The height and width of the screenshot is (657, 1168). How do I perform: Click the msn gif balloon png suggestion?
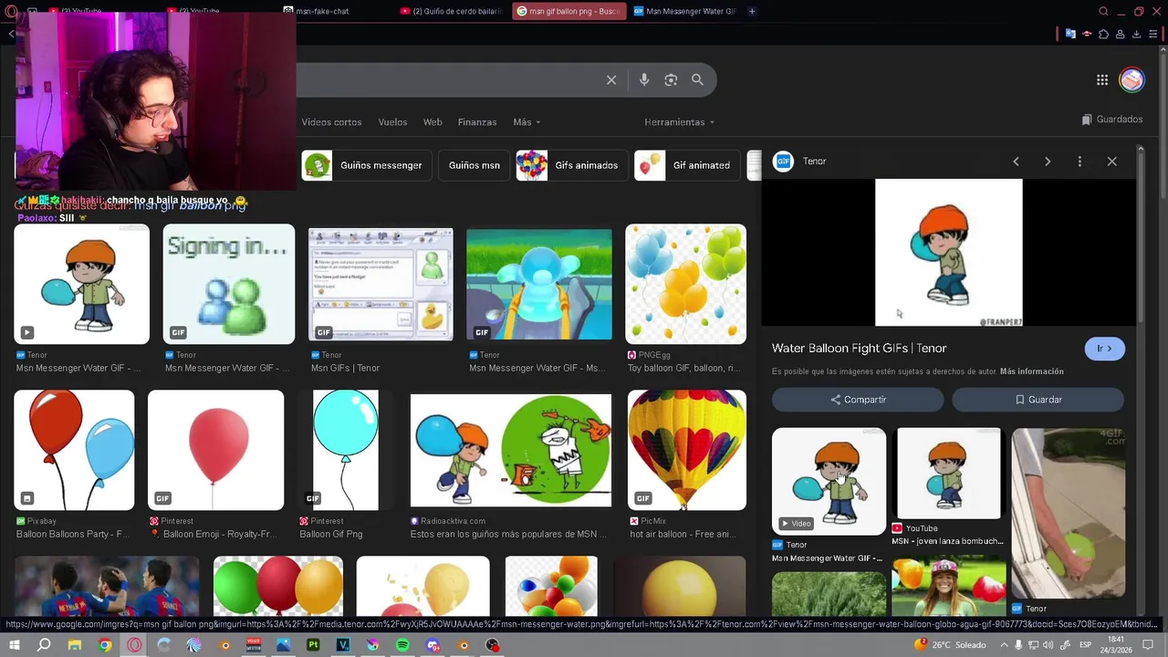(x=190, y=205)
